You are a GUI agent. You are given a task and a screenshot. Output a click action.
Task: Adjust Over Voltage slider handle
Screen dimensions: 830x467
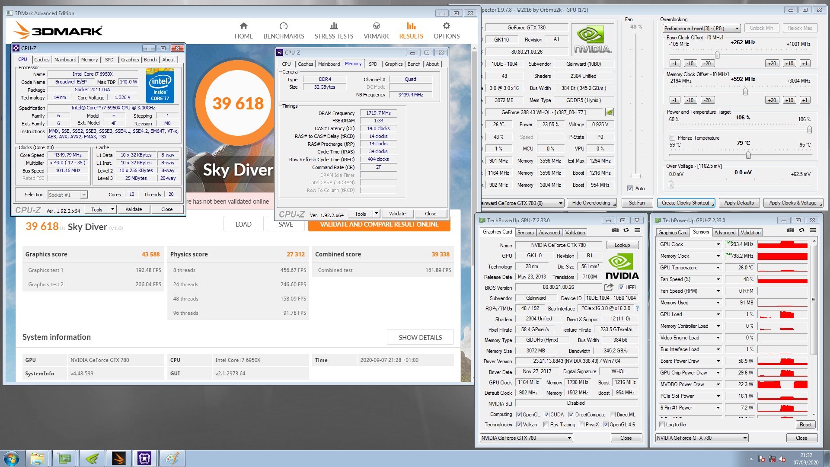click(x=671, y=185)
